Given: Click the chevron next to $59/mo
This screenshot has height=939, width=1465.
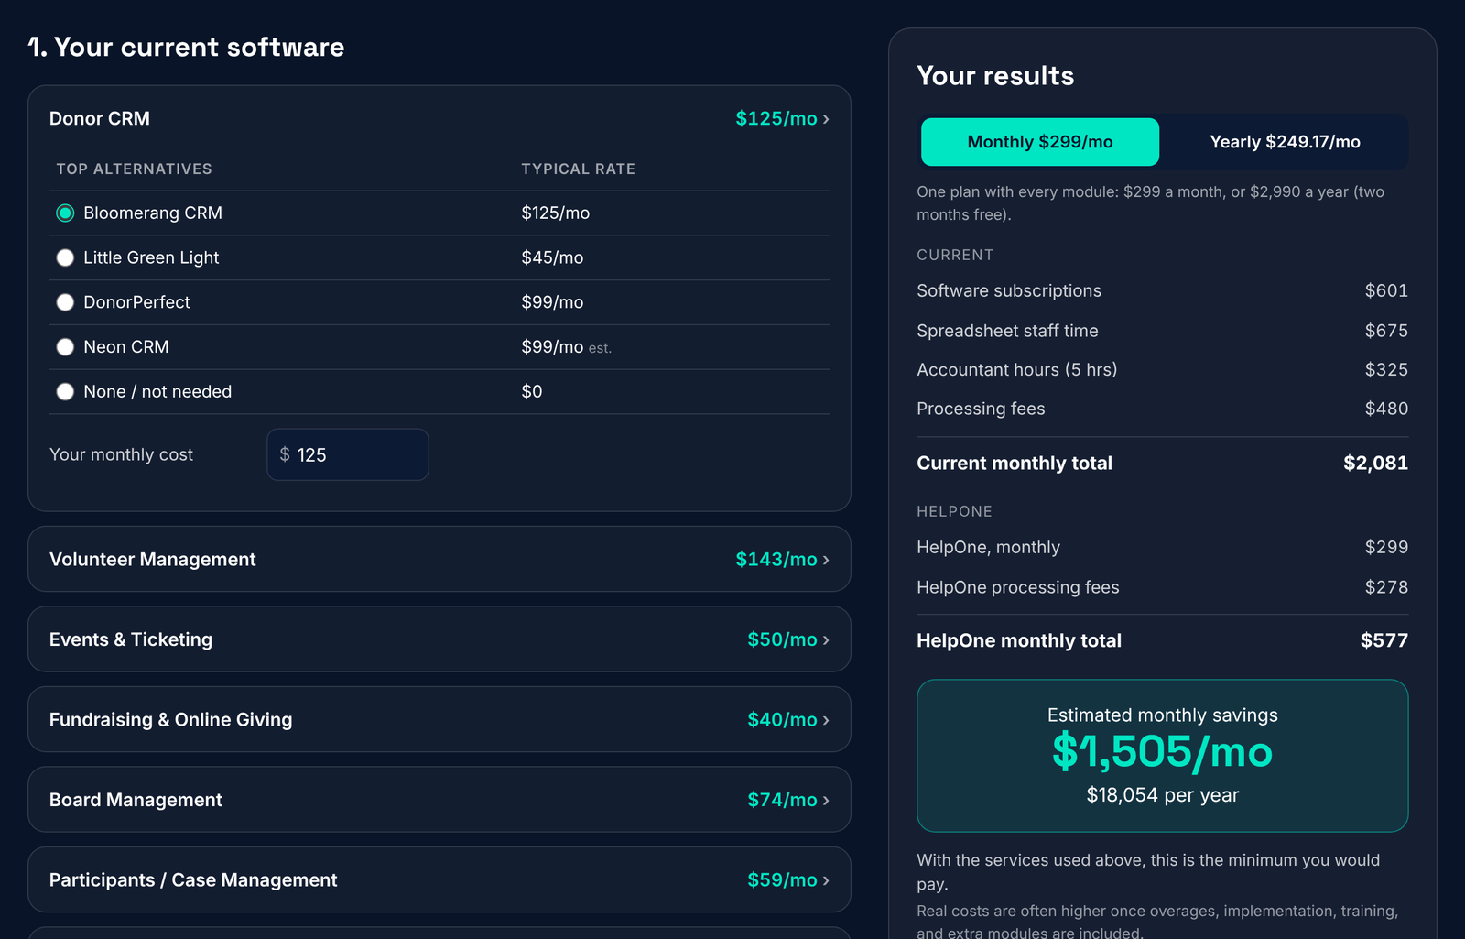Looking at the screenshot, I should coord(826,880).
